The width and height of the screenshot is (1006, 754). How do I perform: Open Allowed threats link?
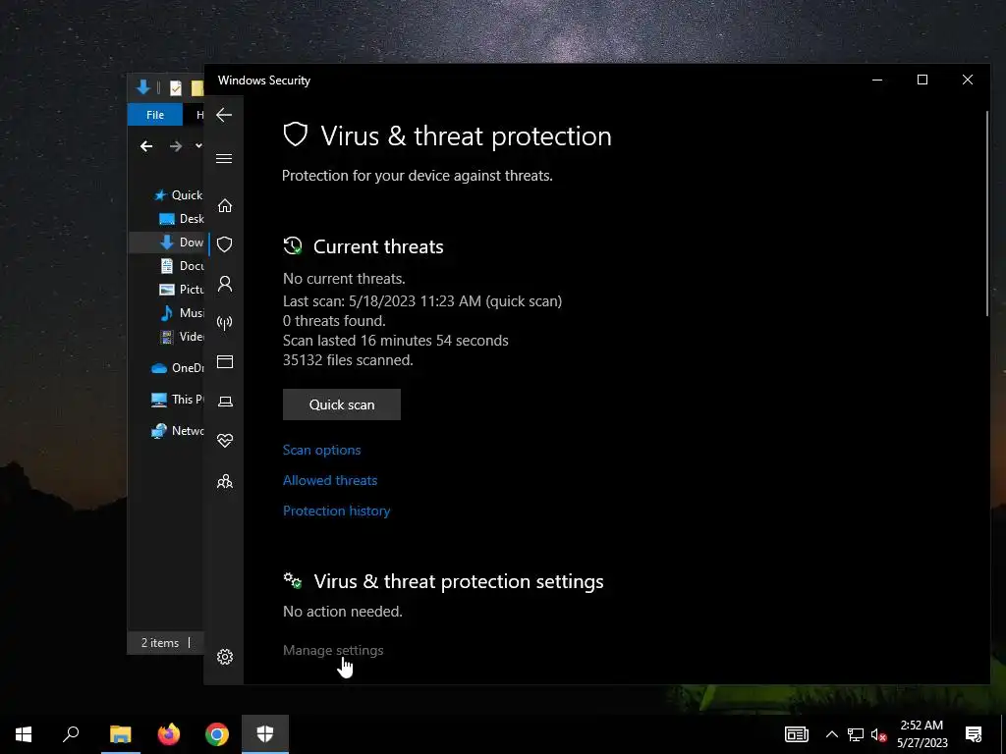pyautogui.click(x=330, y=480)
